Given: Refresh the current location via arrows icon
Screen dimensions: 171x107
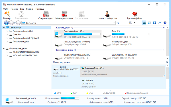Looking at the screenshot, I should pos(118,23).
